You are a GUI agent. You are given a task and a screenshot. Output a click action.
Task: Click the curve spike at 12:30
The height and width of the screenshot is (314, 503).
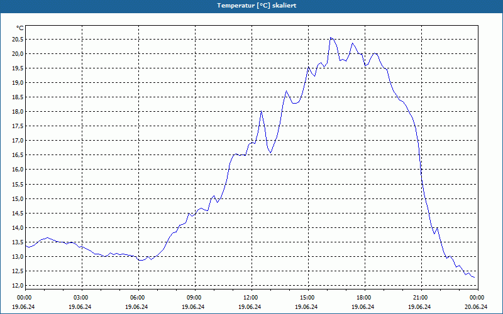pos(261,111)
